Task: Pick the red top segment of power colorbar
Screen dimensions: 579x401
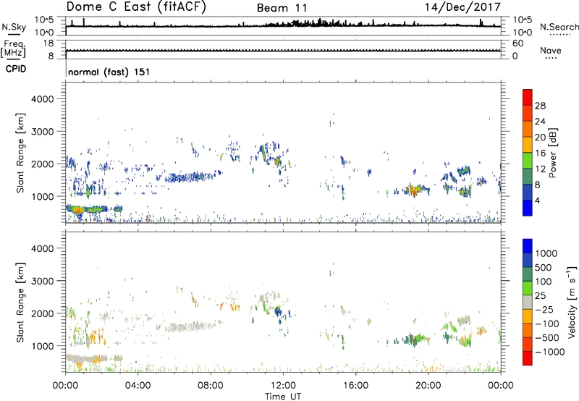Action: tap(528, 97)
